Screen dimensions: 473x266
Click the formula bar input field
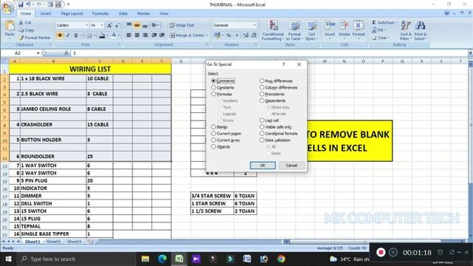(x=269, y=53)
